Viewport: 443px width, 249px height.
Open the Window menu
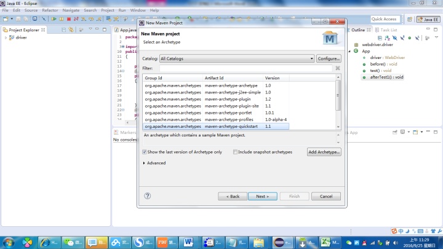pos(138,10)
